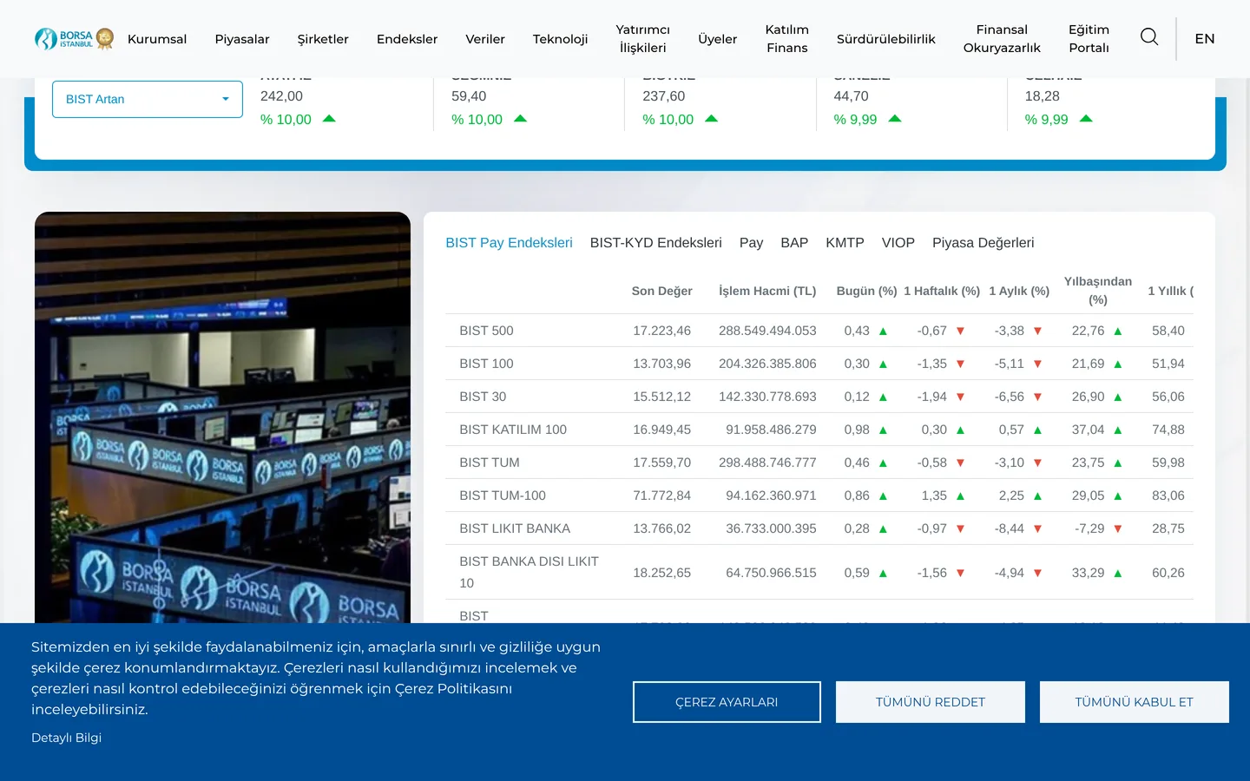Click BIST LIKIT BANKA year-to-date red down arrow
Screen dimensions: 1250x781
coord(1118,528)
